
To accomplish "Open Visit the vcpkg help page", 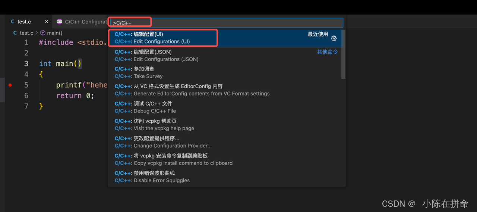I will (x=225, y=125).
